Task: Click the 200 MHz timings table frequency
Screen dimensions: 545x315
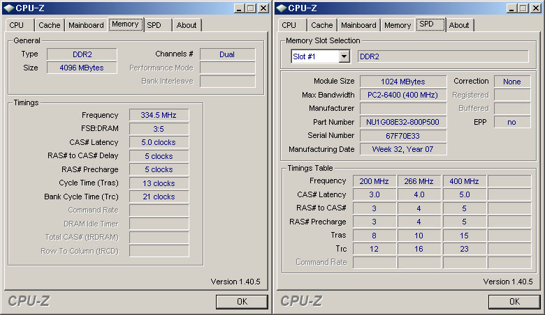Action: pyautogui.click(x=375, y=181)
